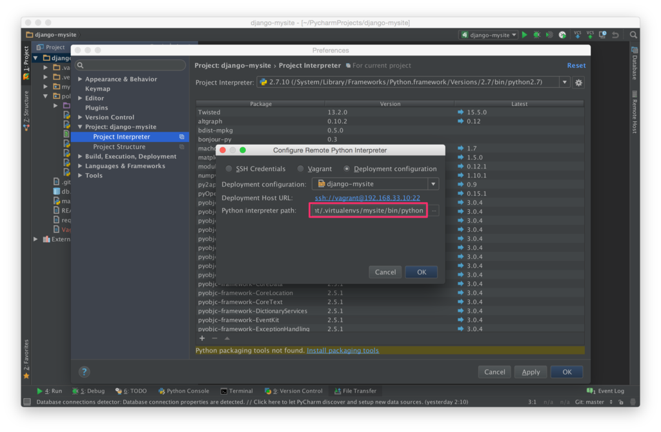The width and height of the screenshot is (661, 432).
Task: Open the 6: TODO tool tab
Action: (x=131, y=391)
